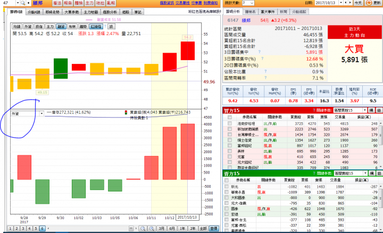The width and height of the screenshot is (383, 233).
Task: Toggle the 布林 indicator button
Action: (72, 27)
